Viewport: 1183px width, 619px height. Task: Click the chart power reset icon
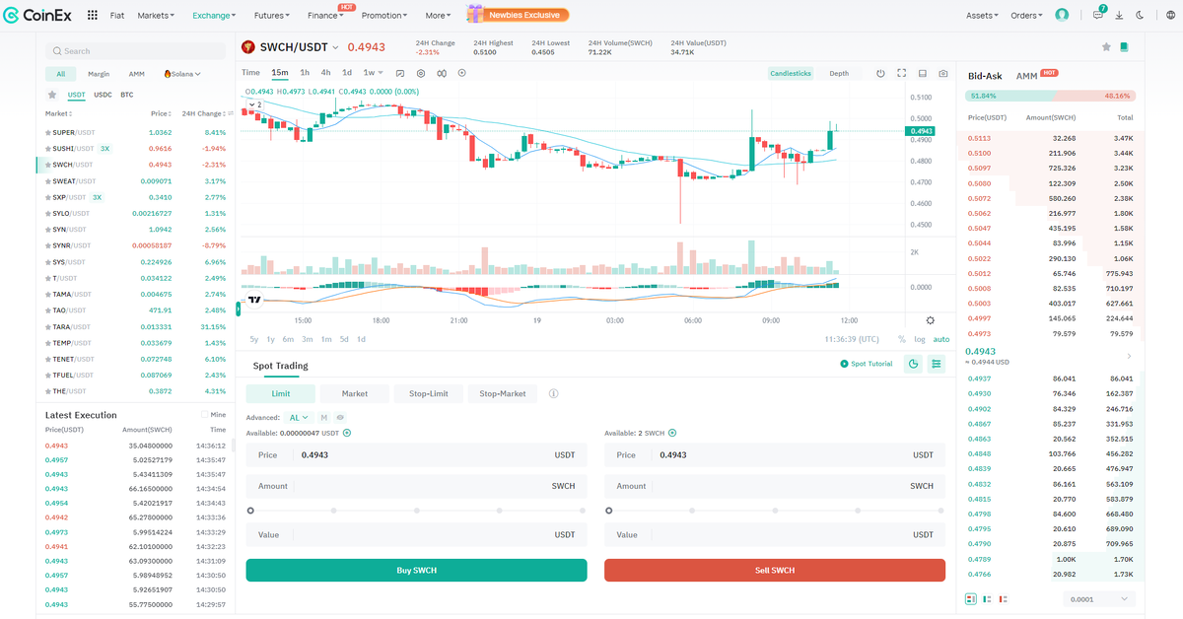(881, 73)
